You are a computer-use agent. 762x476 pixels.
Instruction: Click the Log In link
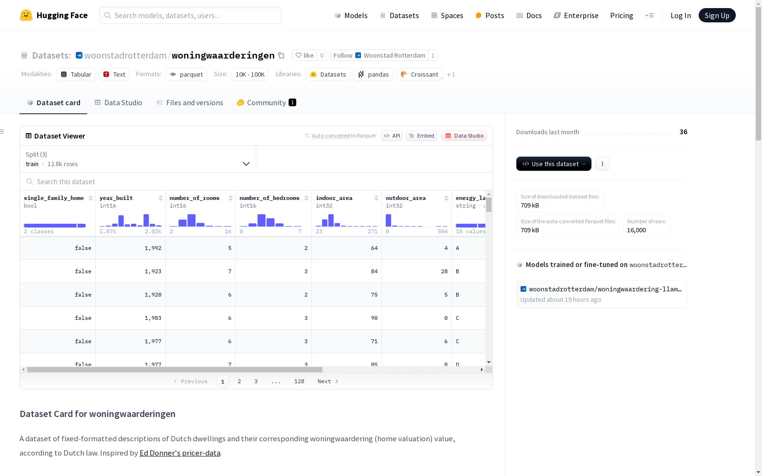681,15
